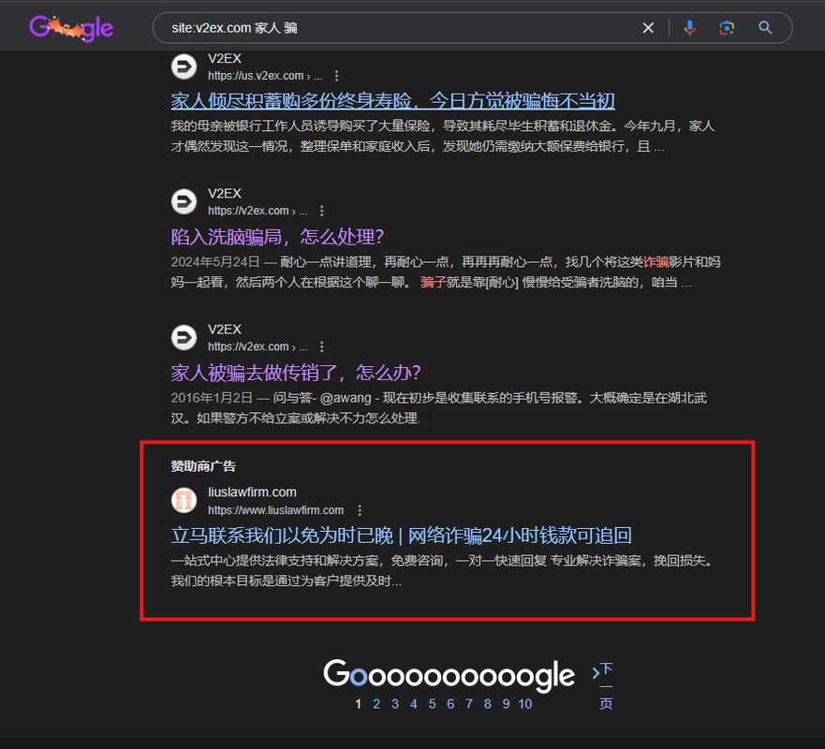Click the liuslawfirm.com site name
Screen dimensions: 825x749
click(x=252, y=492)
